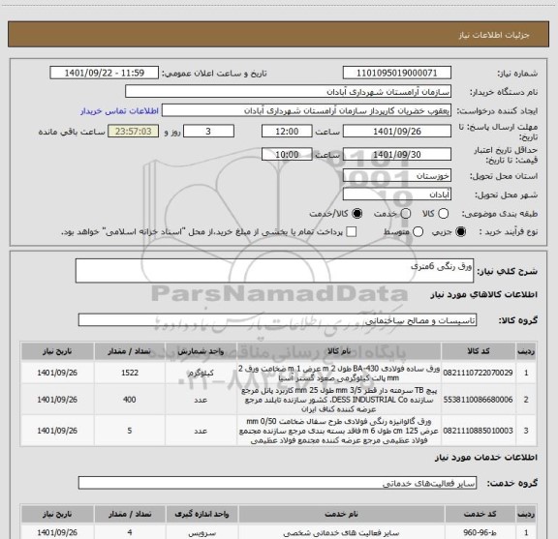This screenshot has height=539, width=558.
Task: Click goods code 0821110722070029
Action: [478, 373]
